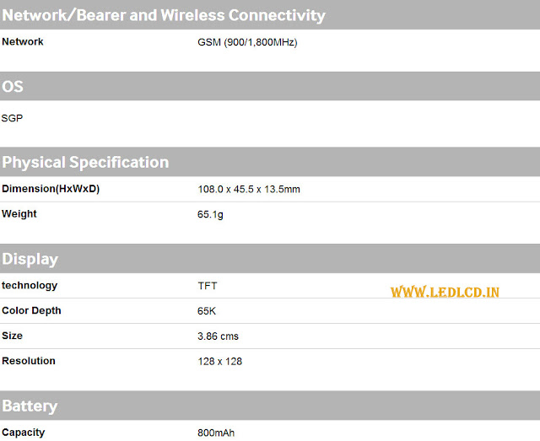Click the SGP text under OS

tap(13, 118)
